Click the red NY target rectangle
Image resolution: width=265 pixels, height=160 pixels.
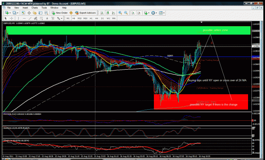pyautogui.click(x=201, y=102)
